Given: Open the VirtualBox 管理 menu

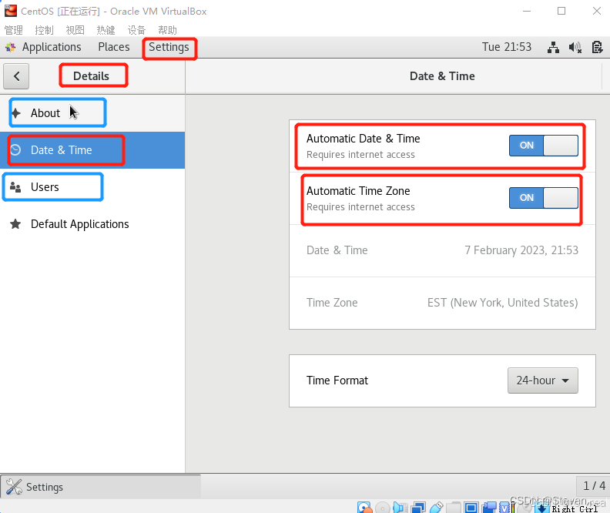Looking at the screenshot, I should [14, 30].
